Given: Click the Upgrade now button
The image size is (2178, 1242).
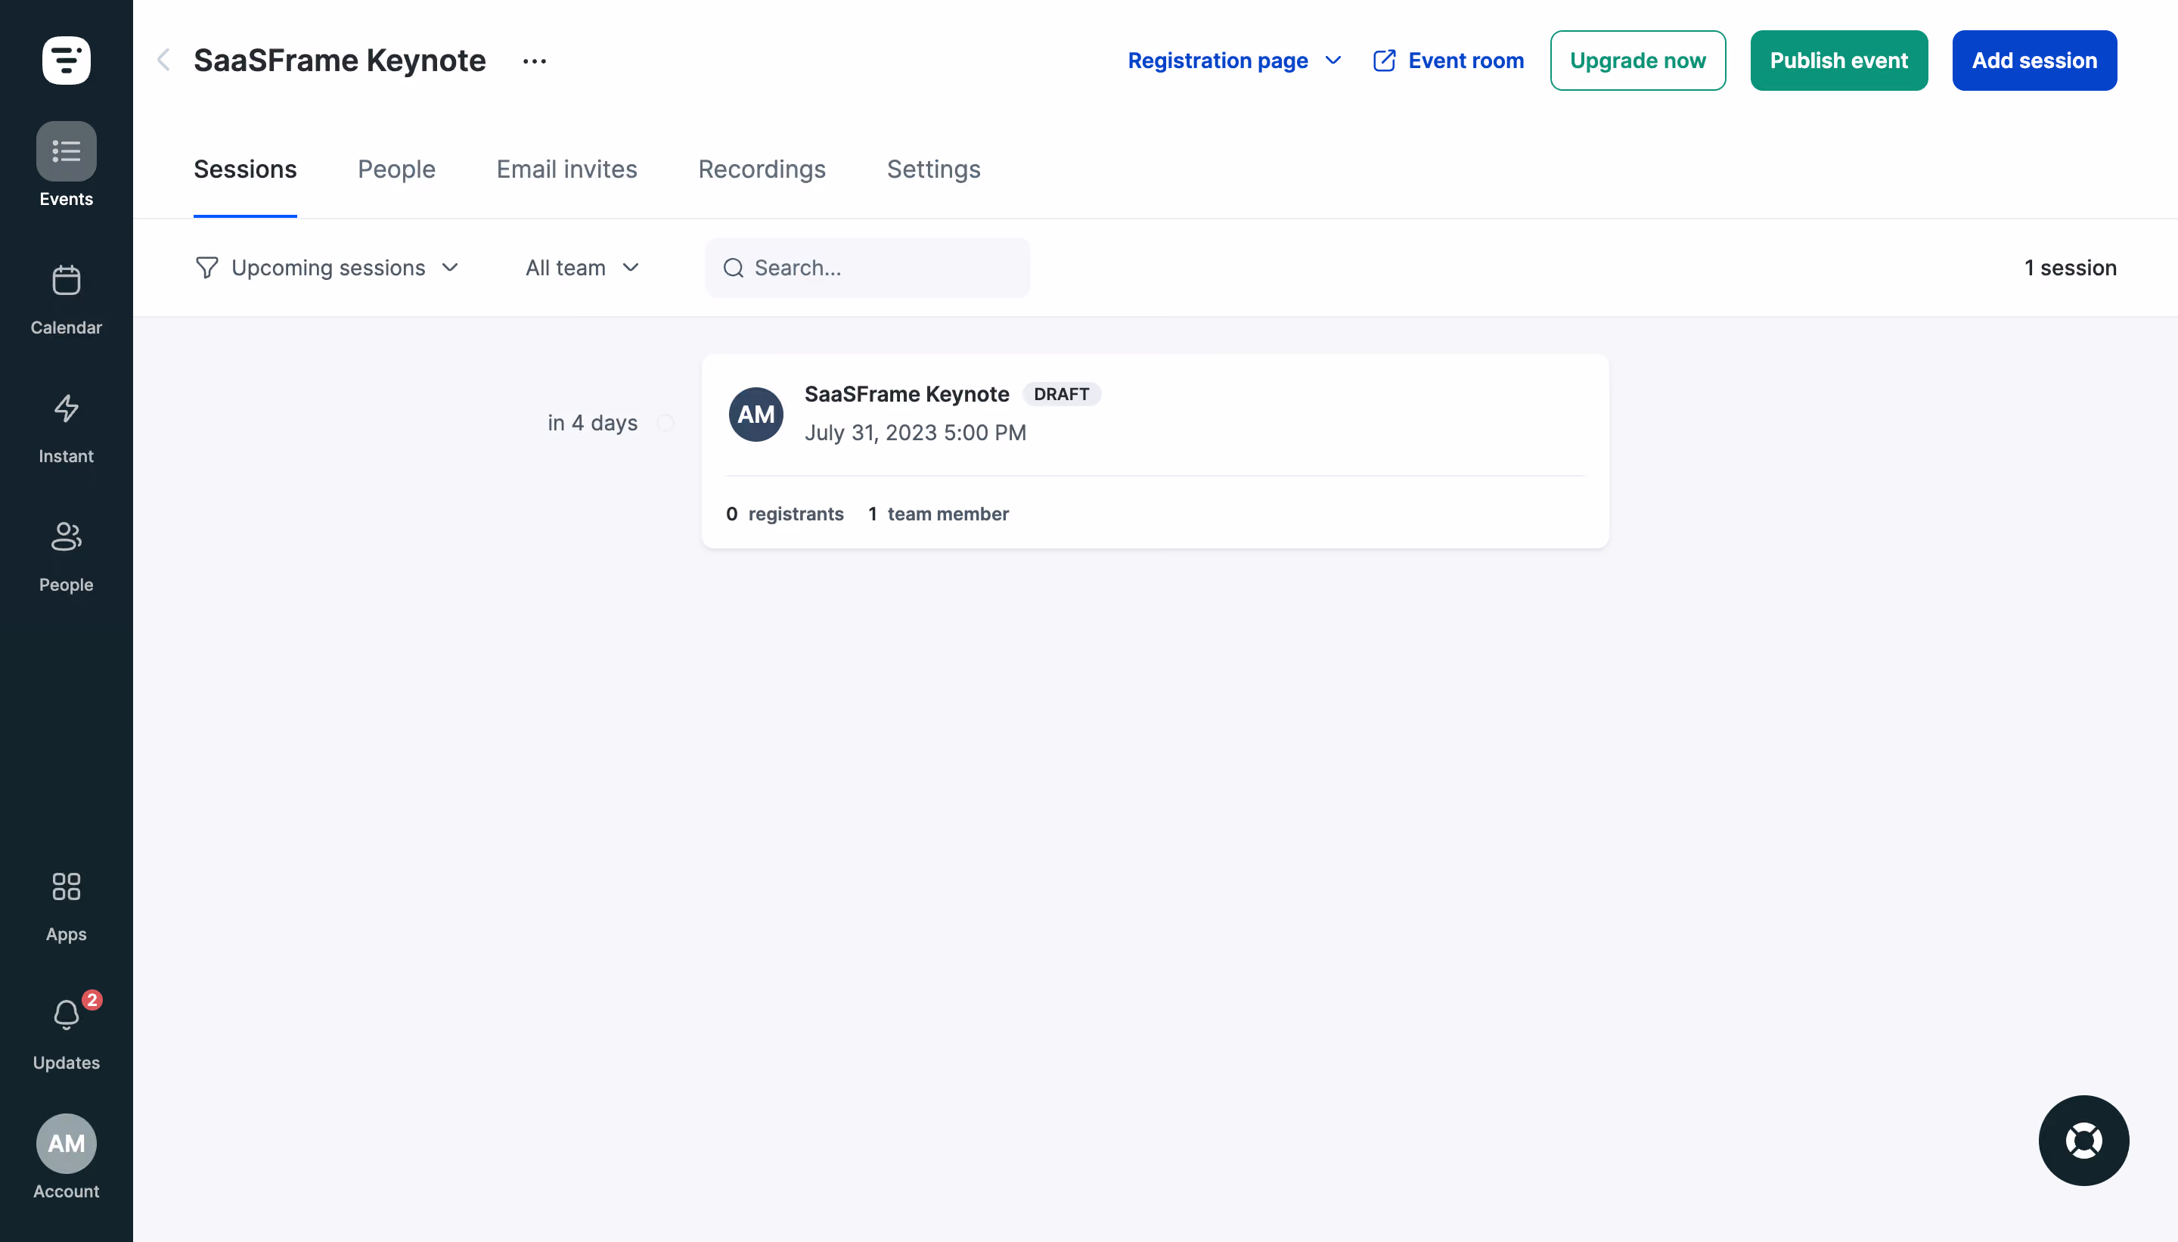Looking at the screenshot, I should click(x=1637, y=61).
